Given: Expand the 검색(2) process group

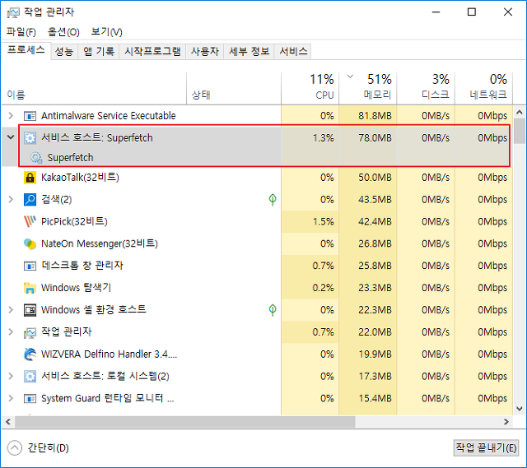Looking at the screenshot, I should (x=11, y=199).
